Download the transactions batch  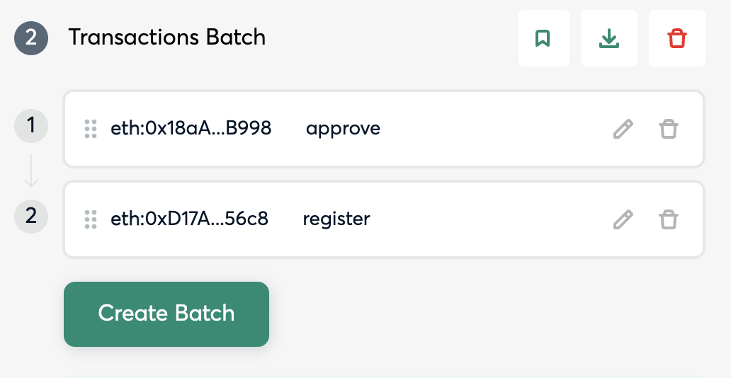(608, 39)
